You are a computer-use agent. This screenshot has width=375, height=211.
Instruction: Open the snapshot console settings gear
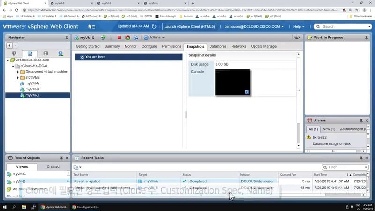coord(247,92)
